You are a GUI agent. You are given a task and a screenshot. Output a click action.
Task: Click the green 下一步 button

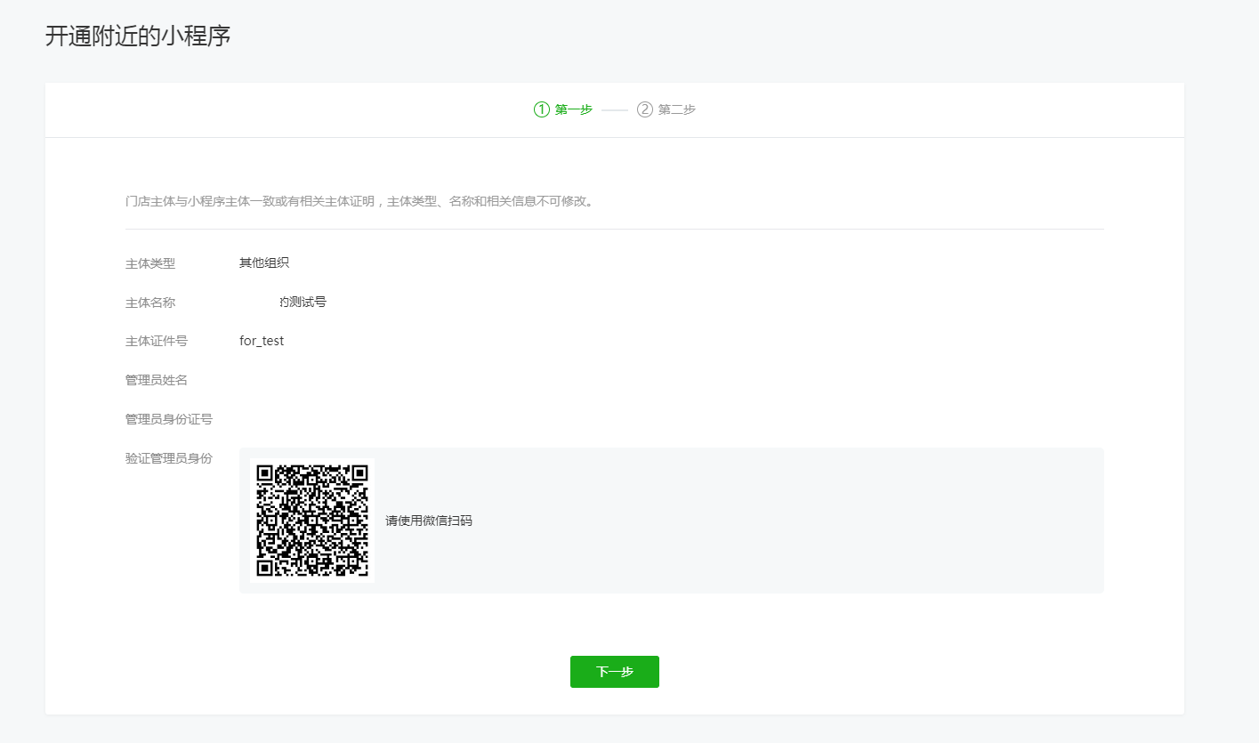coord(614,672)
